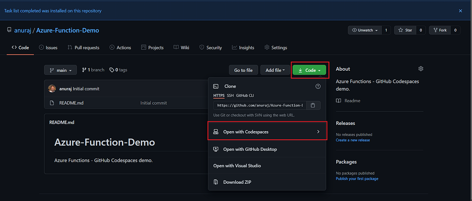View the 1 branch link
Viewport: 472px width, 201px height.
93,70
